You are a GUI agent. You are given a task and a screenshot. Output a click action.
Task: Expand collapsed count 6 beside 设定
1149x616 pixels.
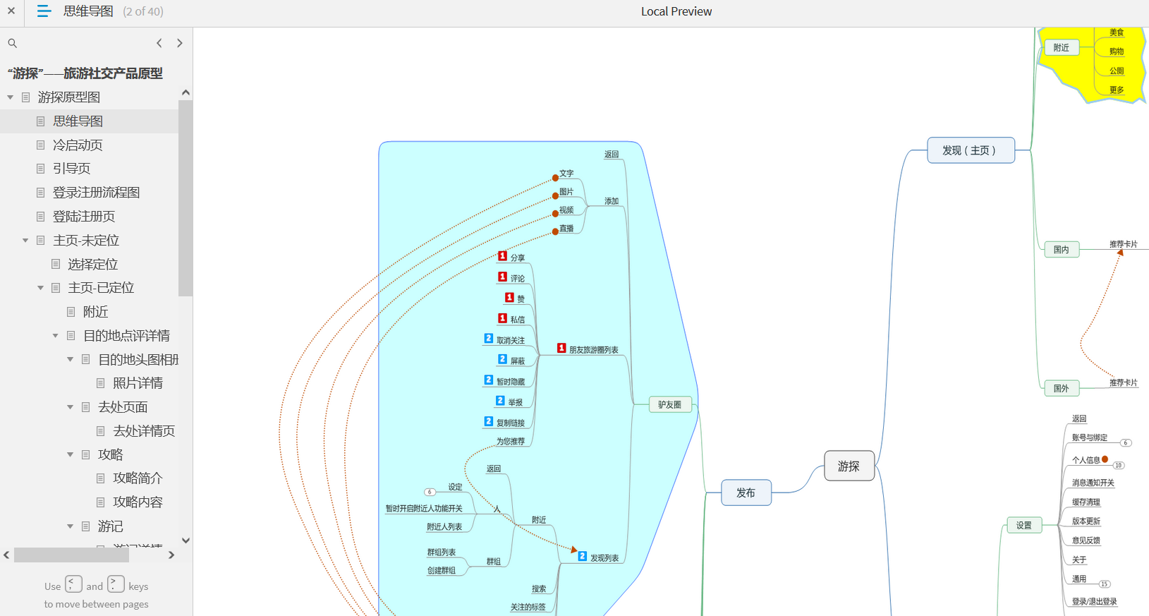point(430,492)
